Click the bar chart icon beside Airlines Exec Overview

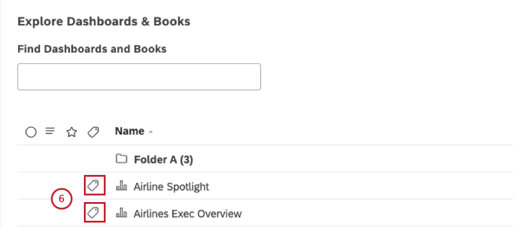pyautogui.click(x=121, y=214)
